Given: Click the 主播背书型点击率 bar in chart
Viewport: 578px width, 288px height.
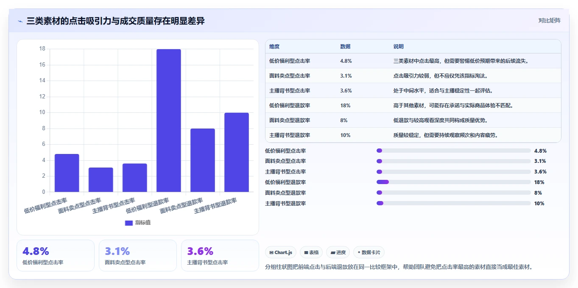Looking at the screenshot, I should tap(135, 178).
